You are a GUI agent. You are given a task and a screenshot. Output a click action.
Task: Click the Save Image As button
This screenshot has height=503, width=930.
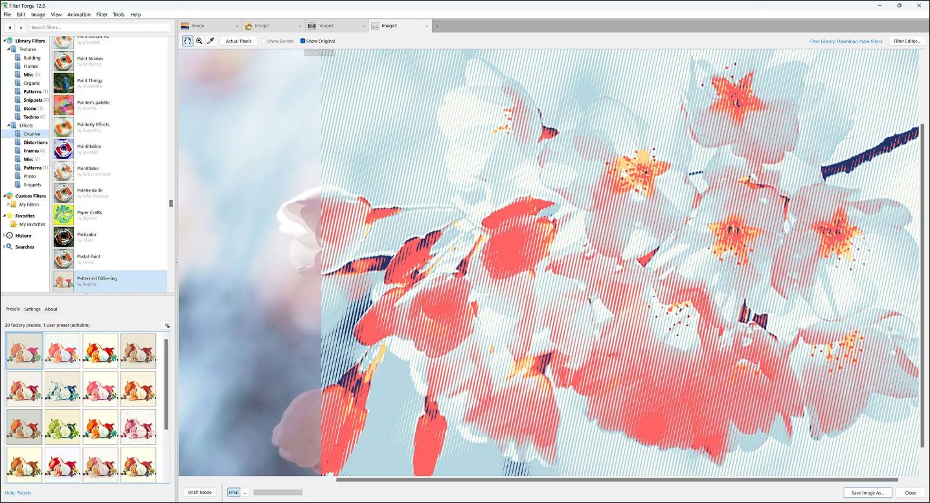(x=867, y=492)
